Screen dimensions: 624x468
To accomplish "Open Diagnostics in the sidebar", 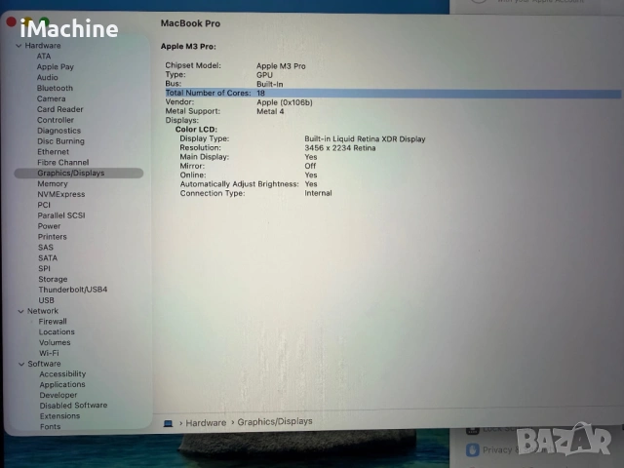I will coord(58,131).
